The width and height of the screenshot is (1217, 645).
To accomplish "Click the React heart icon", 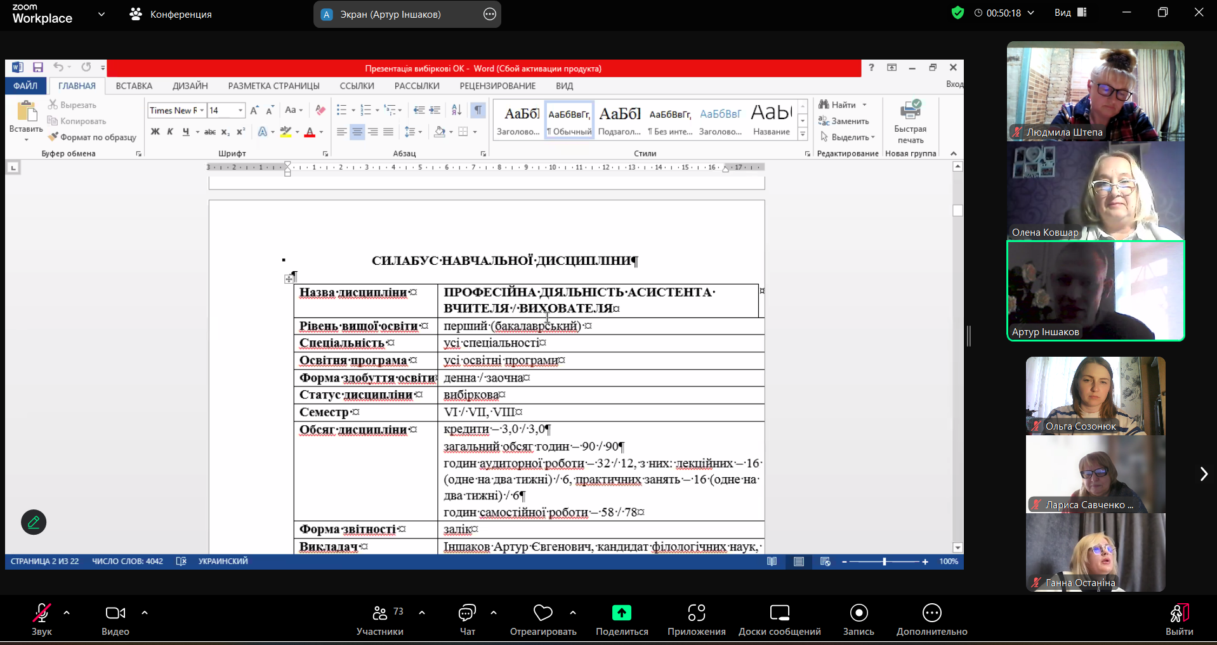I will (543, 613).
